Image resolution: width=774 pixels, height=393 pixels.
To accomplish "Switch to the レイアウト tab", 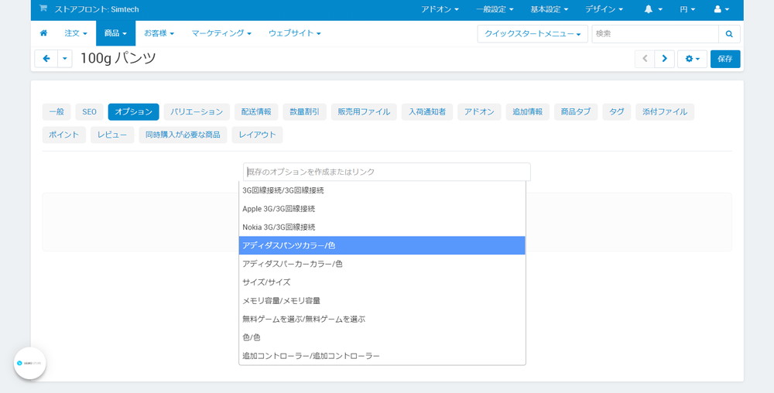I will click(x=257, y=135).
